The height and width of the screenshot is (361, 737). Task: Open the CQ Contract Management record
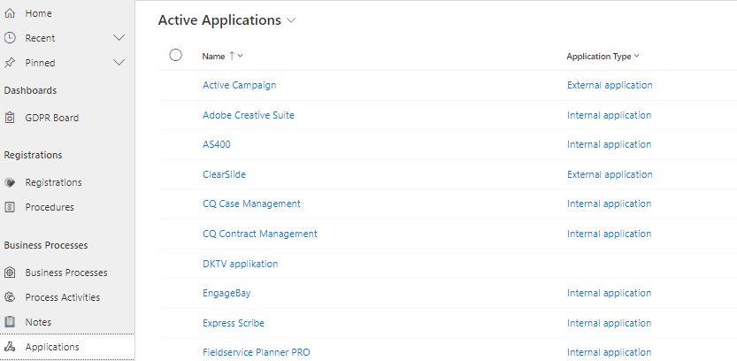[259, 234]
